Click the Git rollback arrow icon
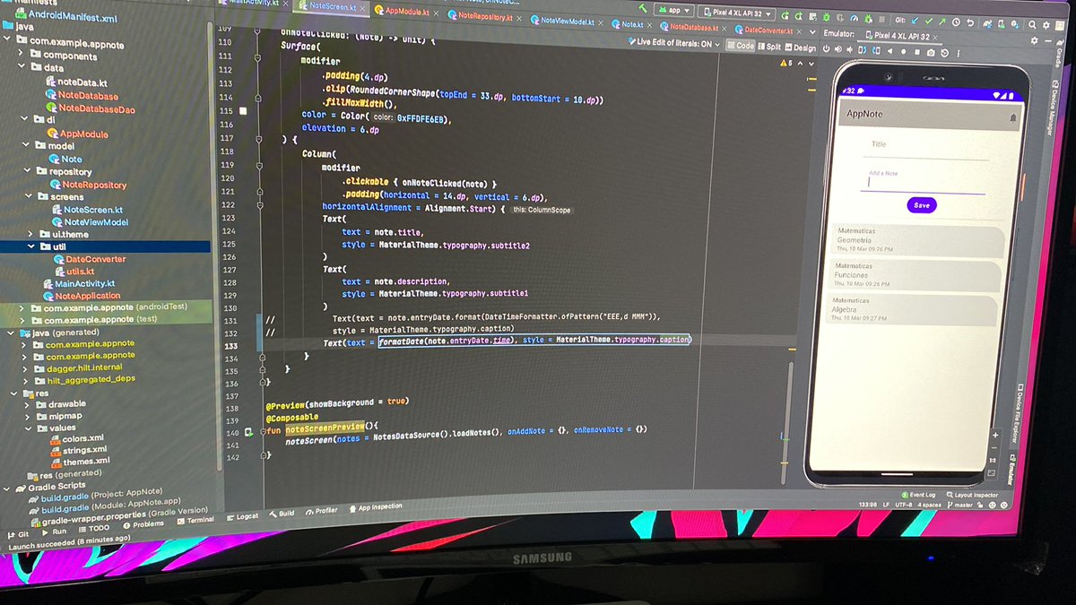The height and width of the screenshot is (605, 1076). coord(970,23)
